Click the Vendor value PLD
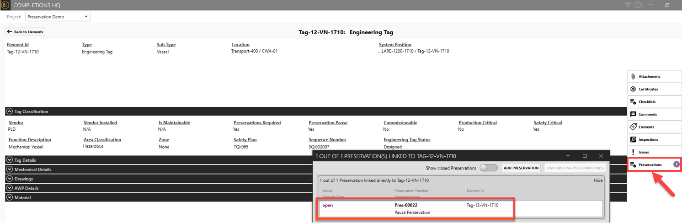 pos(12,129)
